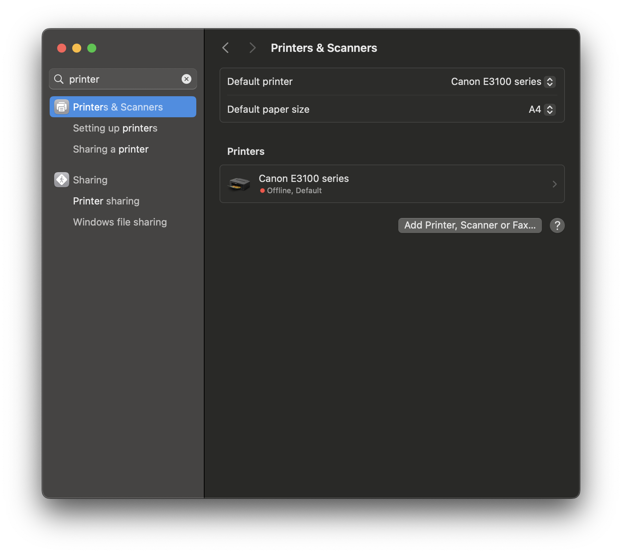Open Canon E3100 series details chevron
622x554 pixels.
(x=554, y=184)
